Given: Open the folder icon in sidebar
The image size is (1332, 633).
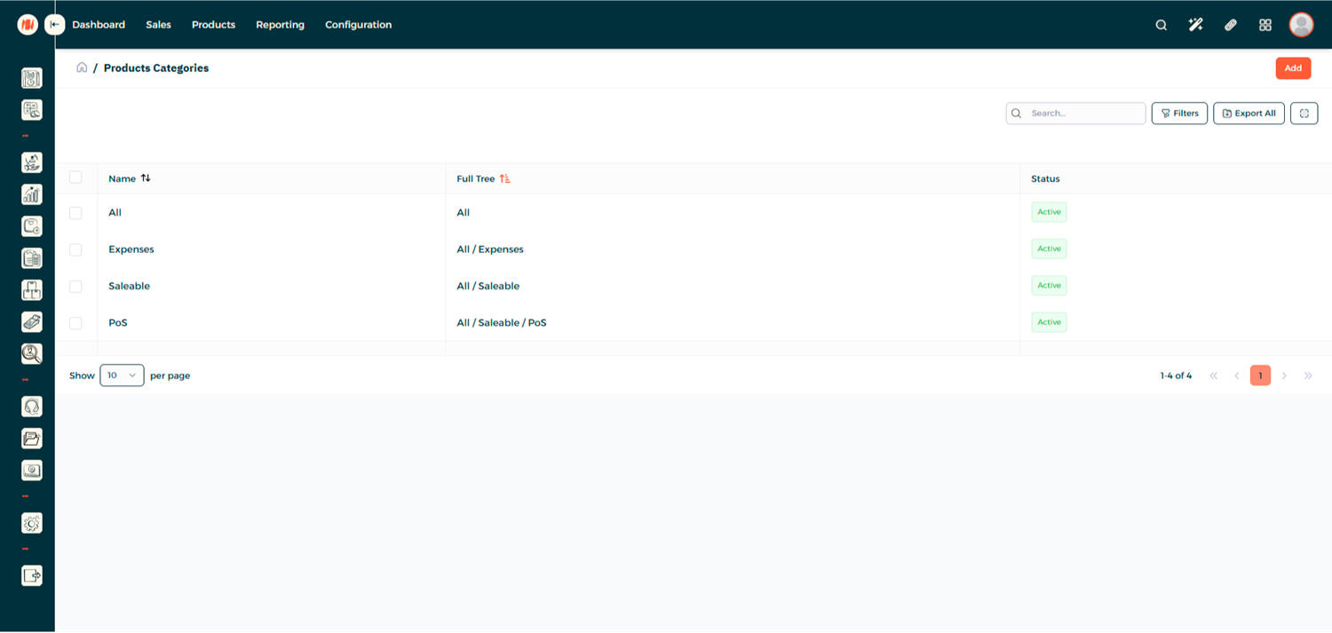Looking at the screenshot, I should [32, 439].
